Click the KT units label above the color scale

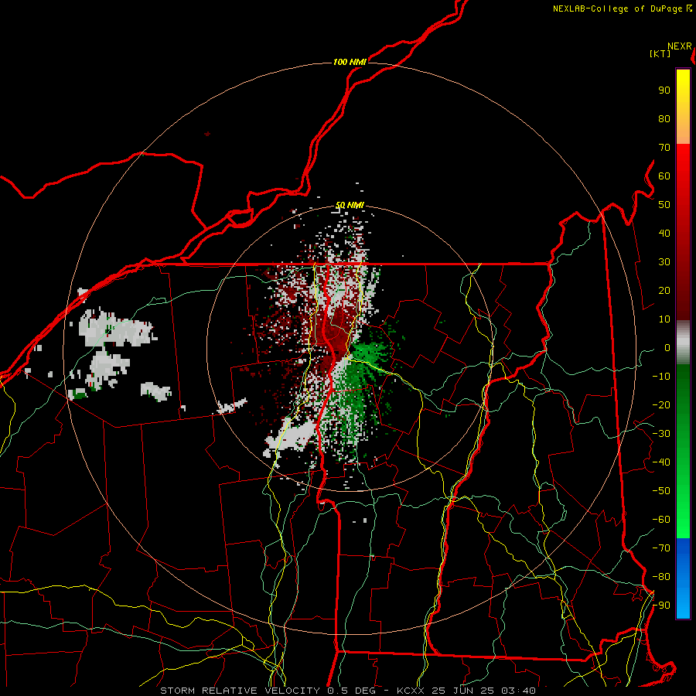tap(660, 53)
